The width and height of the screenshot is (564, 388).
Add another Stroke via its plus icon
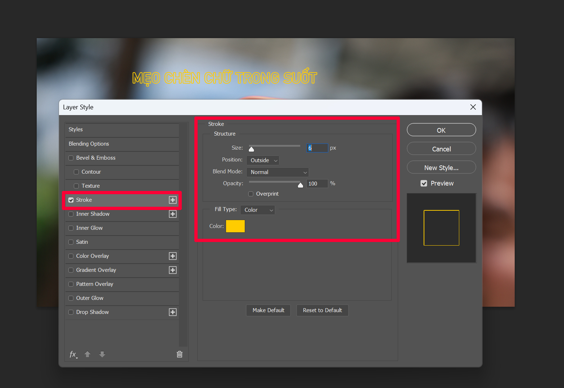click(173, 200)
